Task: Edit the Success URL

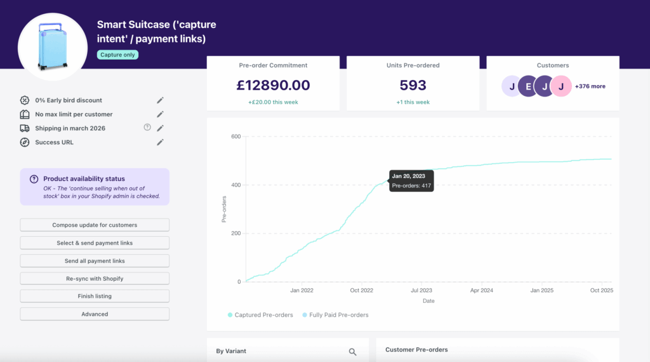Action: tap(160, 142)
